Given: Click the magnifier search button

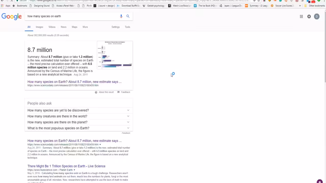Looking at the screenshot, I should (x=128, y=16).
